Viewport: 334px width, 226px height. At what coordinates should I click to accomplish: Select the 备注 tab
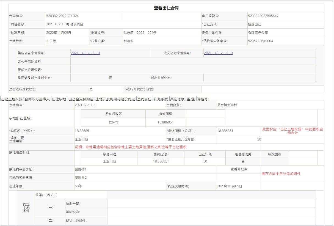[191, 99]
